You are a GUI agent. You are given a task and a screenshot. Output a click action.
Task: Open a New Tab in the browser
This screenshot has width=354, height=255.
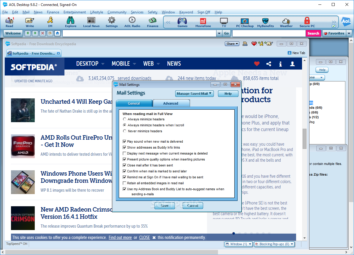pyautogui.click(x=296, y=53)
